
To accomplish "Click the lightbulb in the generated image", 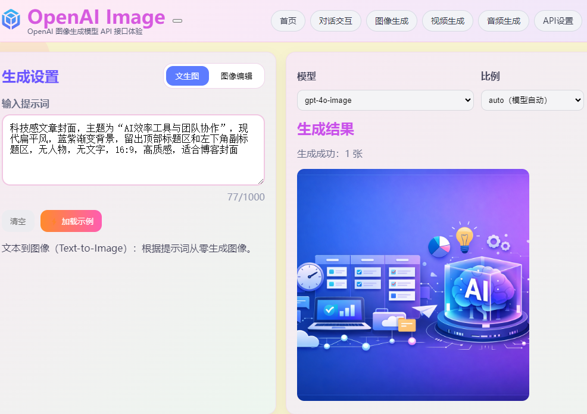I will 464,238.
